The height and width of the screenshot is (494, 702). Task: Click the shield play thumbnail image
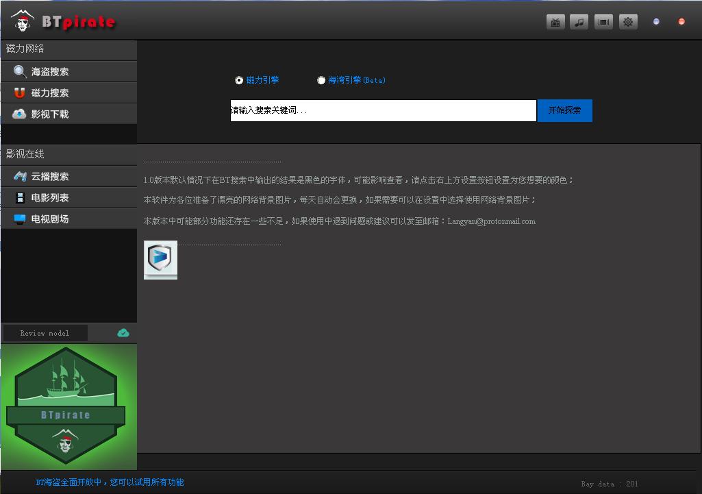click(160, 260)
